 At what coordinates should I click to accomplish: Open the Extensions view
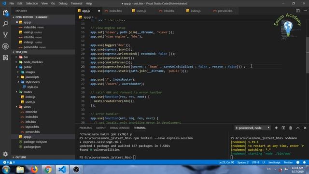[5, 58]
